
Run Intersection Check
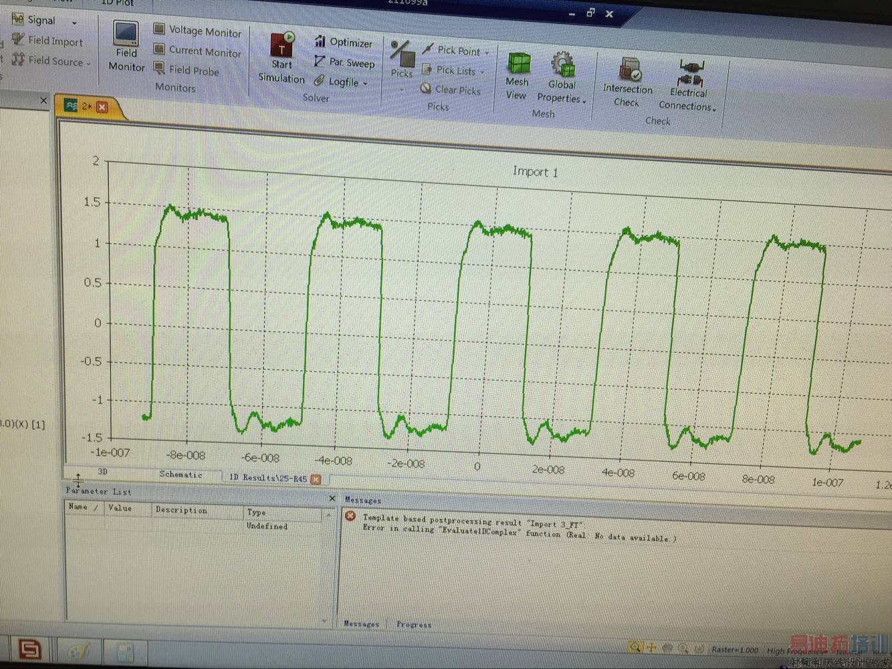pyautogui.click(x=627, y=82)
